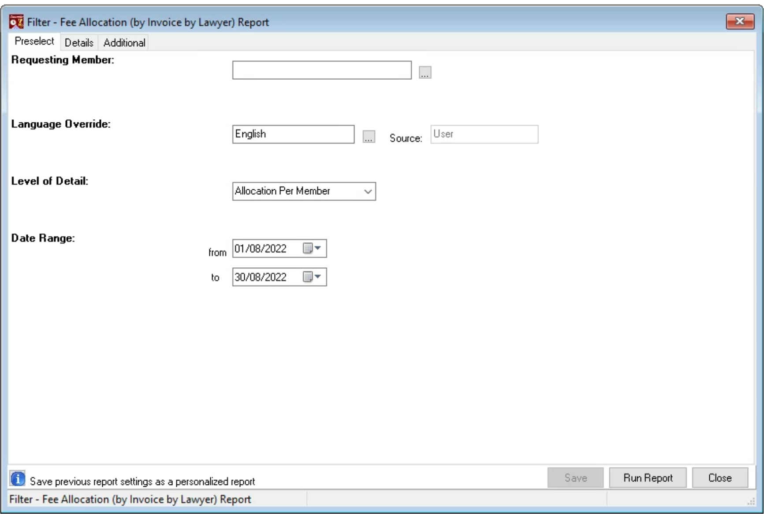Click the from date value 01/08/2022

click(261, 248)
